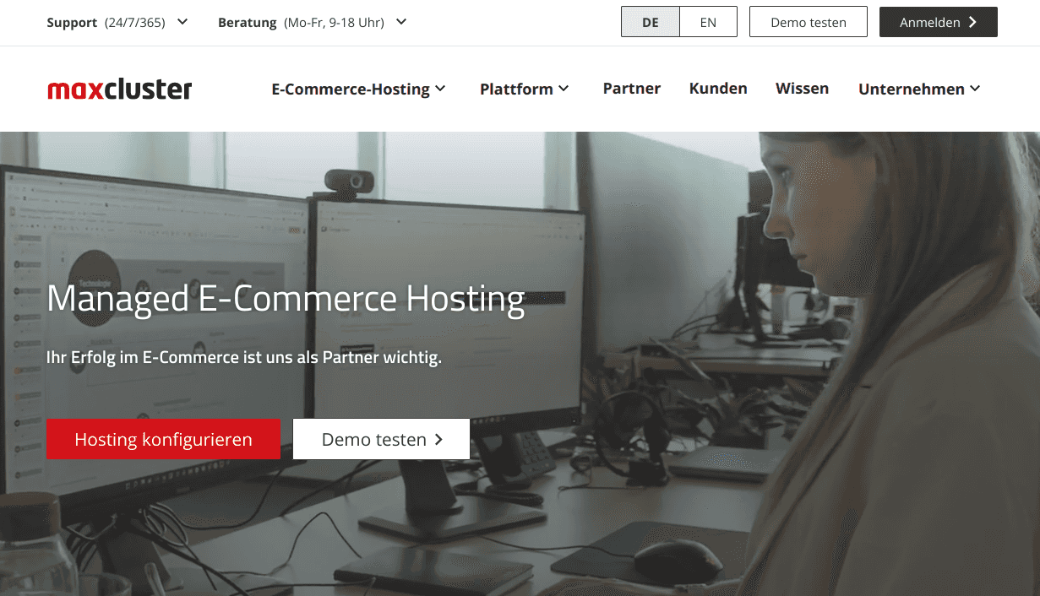Click the red Hosting konfigurieren button
Image resolution: width=1040 pixels, height=596 pixels.
163,439
